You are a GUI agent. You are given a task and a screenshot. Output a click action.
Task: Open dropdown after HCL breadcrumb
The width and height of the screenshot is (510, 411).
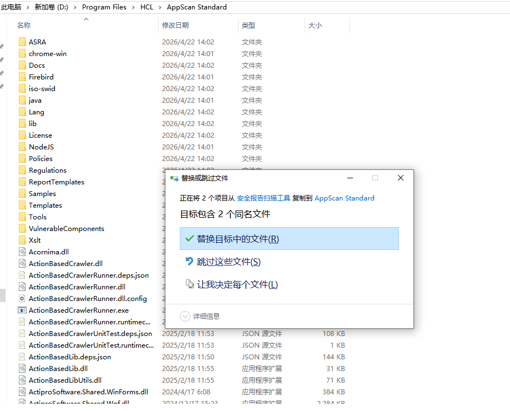[x=160, y=7]
